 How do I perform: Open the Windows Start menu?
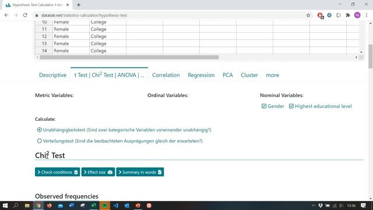(5, 205)
